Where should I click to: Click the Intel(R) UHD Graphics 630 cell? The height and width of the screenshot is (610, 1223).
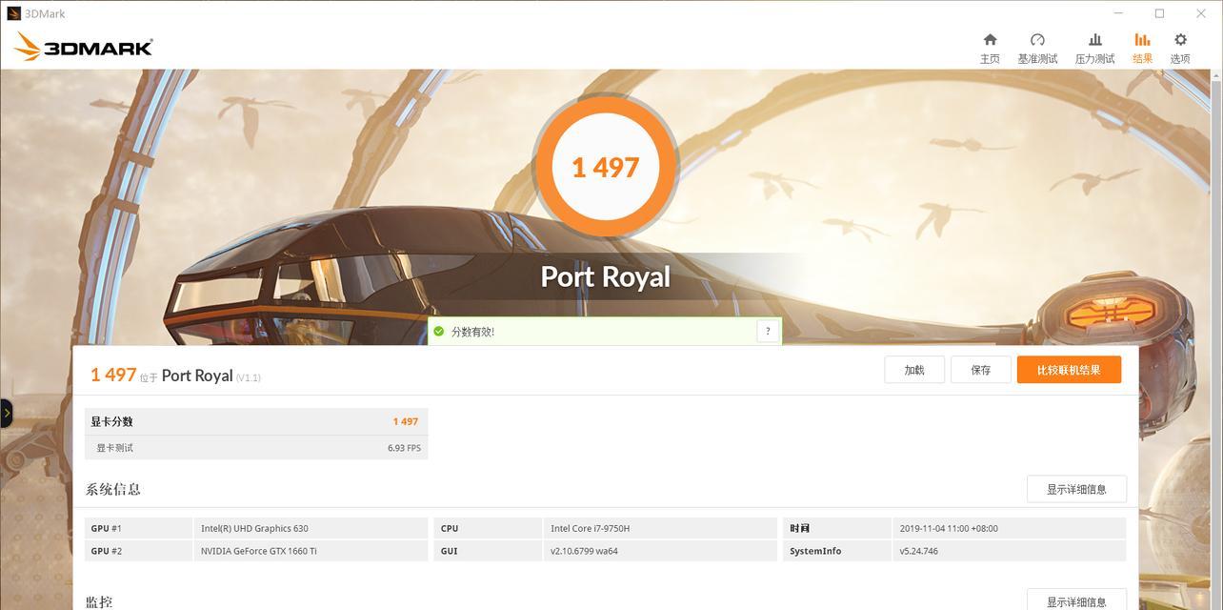click(x=311, y=528)
